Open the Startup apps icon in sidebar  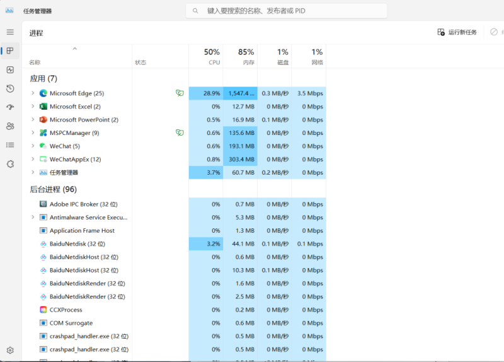[10, 107]
